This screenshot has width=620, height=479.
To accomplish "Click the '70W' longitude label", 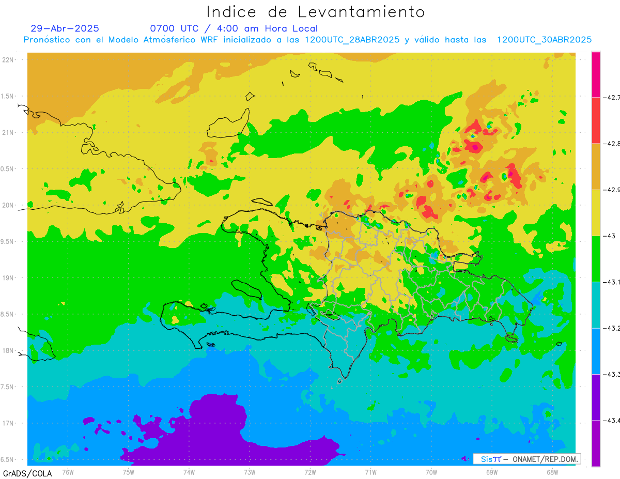I will (431, 472).
